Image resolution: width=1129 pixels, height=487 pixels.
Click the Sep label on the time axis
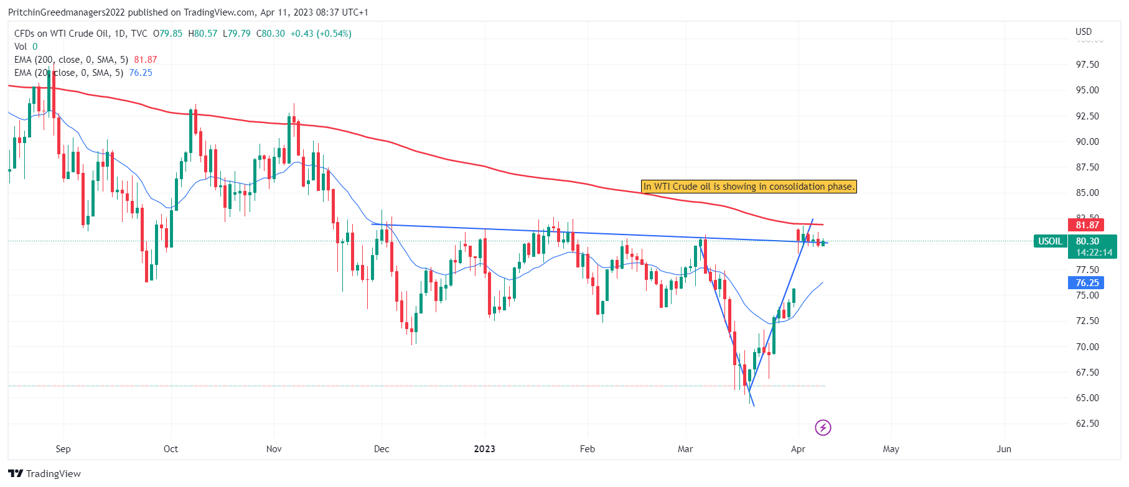63,449
